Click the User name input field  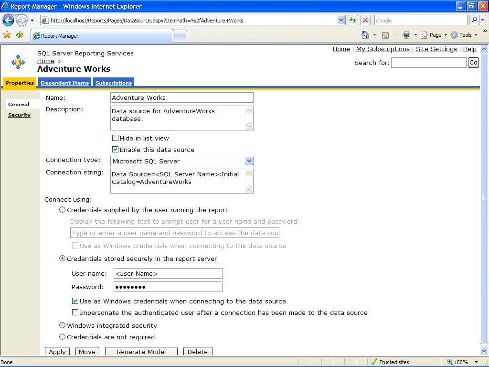coord(168,273)
